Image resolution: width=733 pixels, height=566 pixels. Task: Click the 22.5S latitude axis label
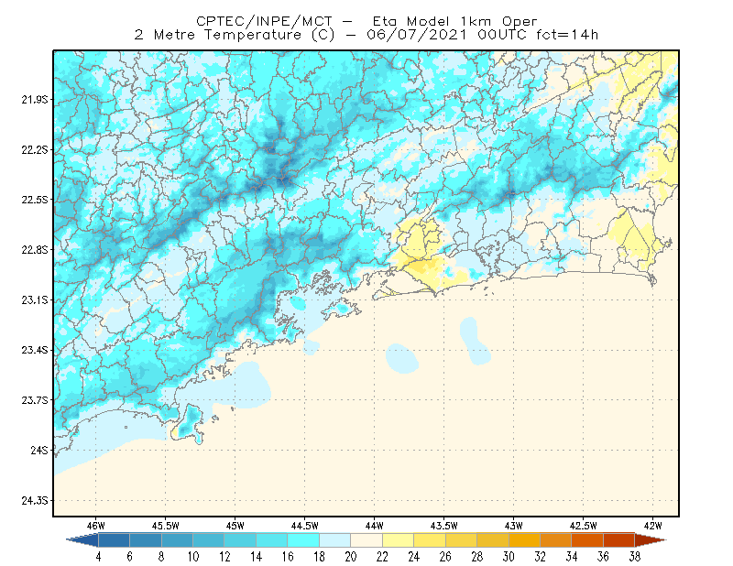point(35,200)
